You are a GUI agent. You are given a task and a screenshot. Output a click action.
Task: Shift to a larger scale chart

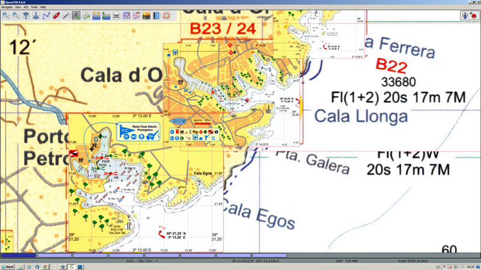pos(26,15)
